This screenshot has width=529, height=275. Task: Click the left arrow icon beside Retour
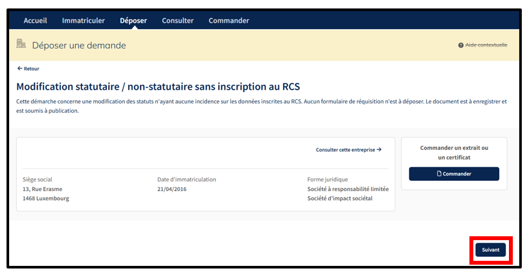[x=19, y=68]
